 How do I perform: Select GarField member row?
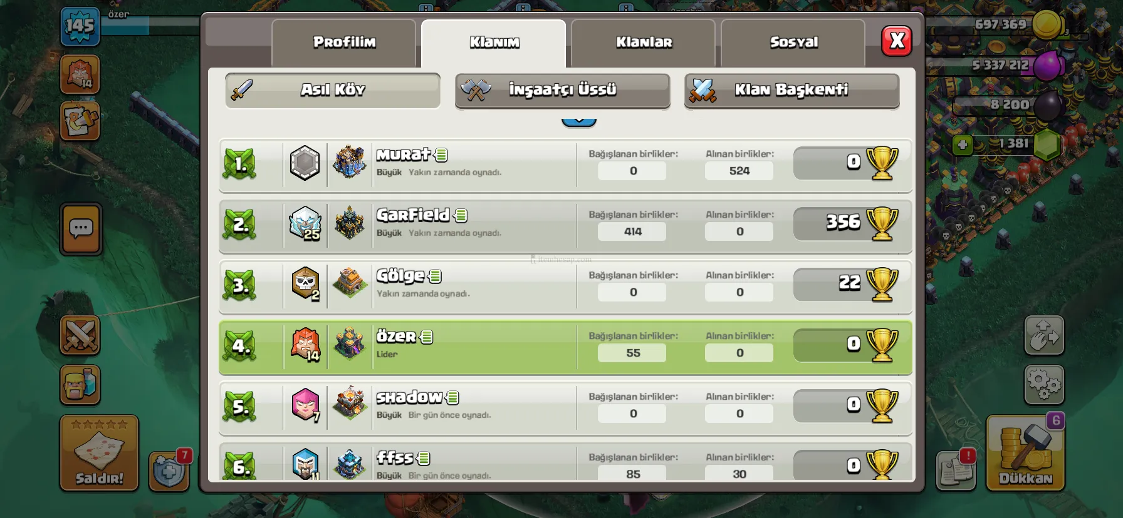point(565,226)
